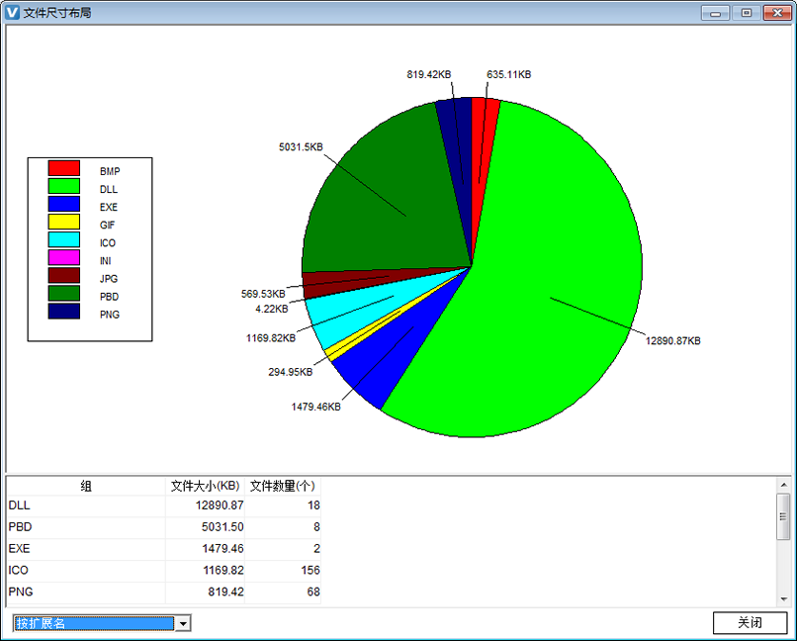Click the 文件数量(个) column header

click(x=283, y=486)
